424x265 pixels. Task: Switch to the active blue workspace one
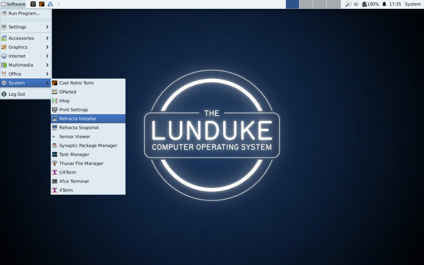click(x=292, y=4)
